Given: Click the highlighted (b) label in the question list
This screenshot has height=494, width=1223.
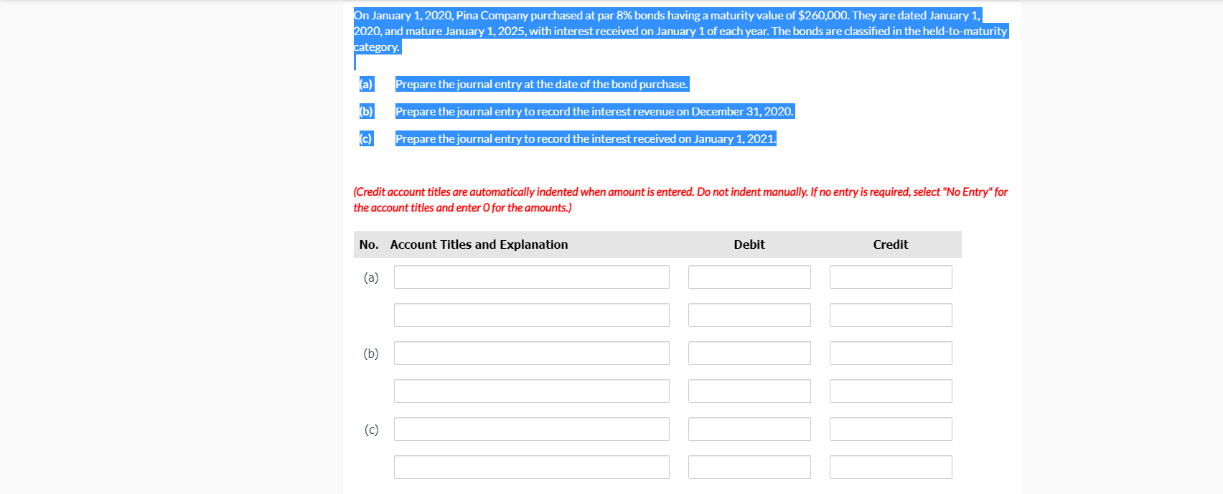Looking at the screenshot, I should [366, 111].
